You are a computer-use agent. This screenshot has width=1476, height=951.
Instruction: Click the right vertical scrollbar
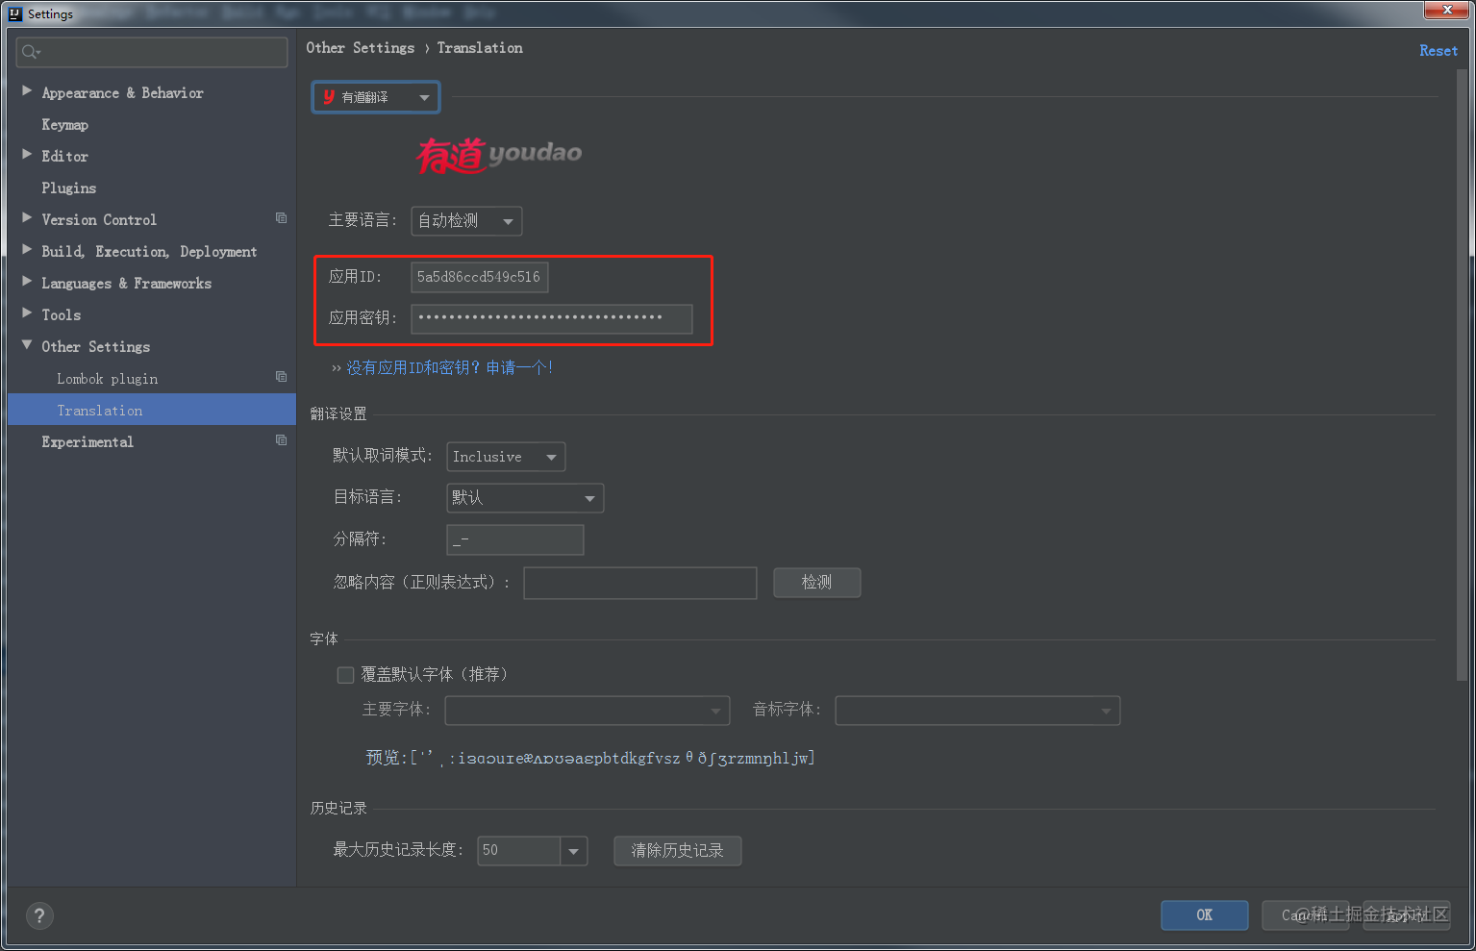[x=1463, y=375]
